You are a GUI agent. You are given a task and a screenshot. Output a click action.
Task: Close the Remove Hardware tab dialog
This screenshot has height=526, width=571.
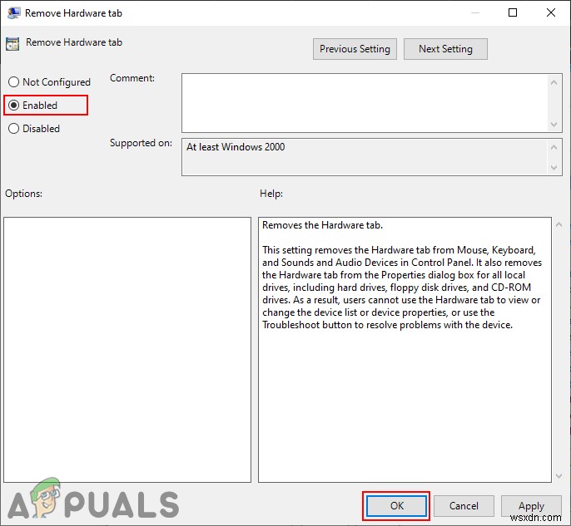[x=551, y=12]
